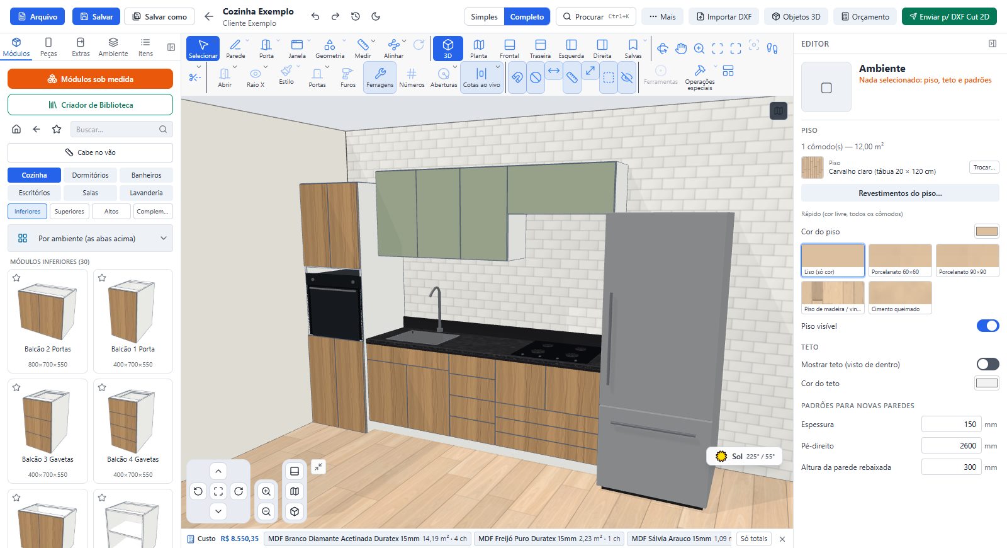Click the Furos drilling tool
Viewport: 1007px width, 548px height.
(348, 77)
